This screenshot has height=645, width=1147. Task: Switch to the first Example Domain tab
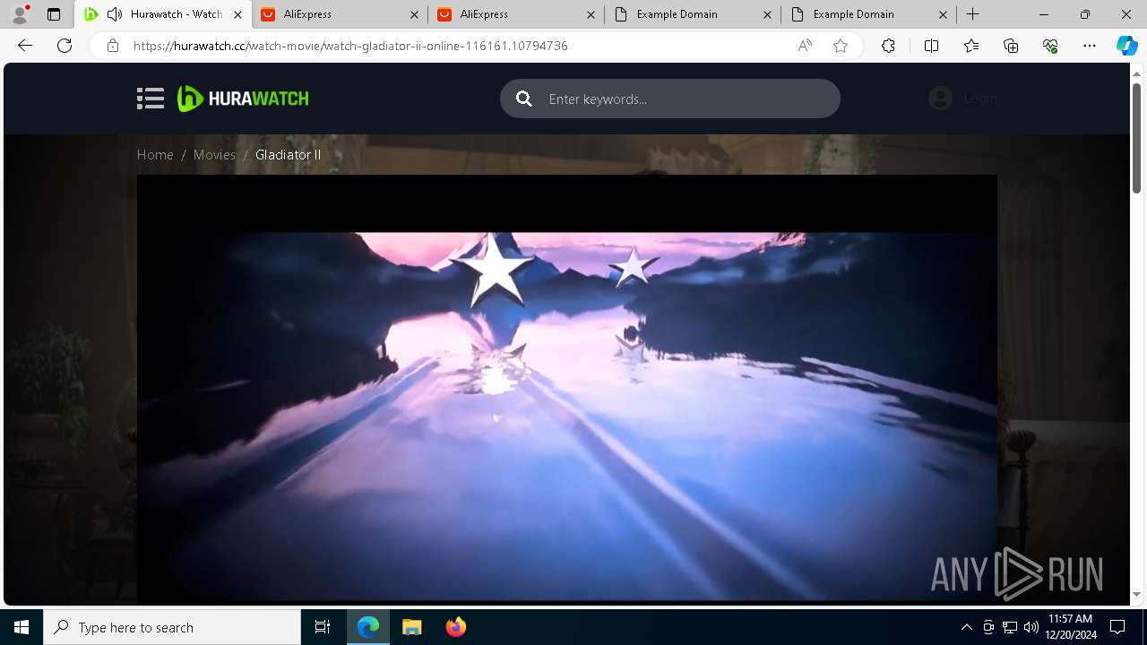[x=693, y=14]
